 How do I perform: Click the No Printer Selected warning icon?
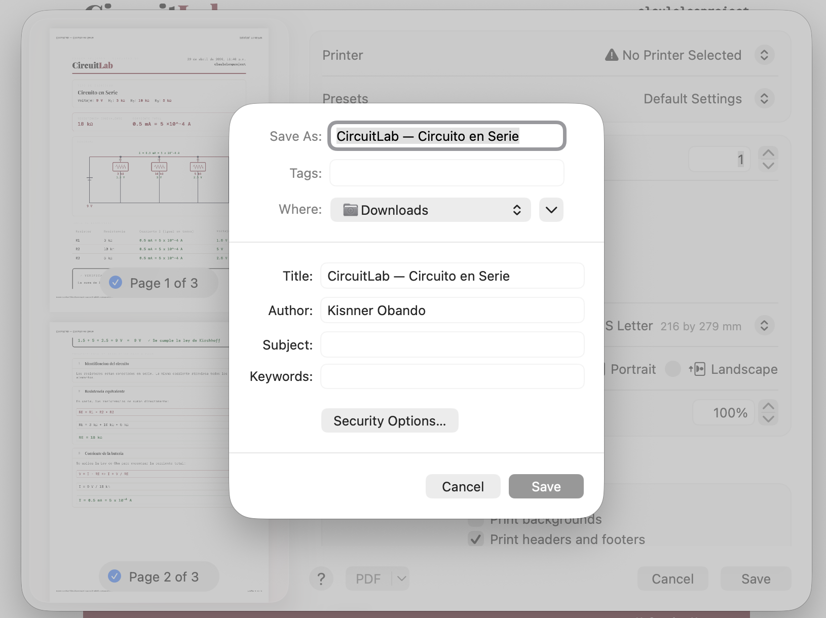[612, 55]
